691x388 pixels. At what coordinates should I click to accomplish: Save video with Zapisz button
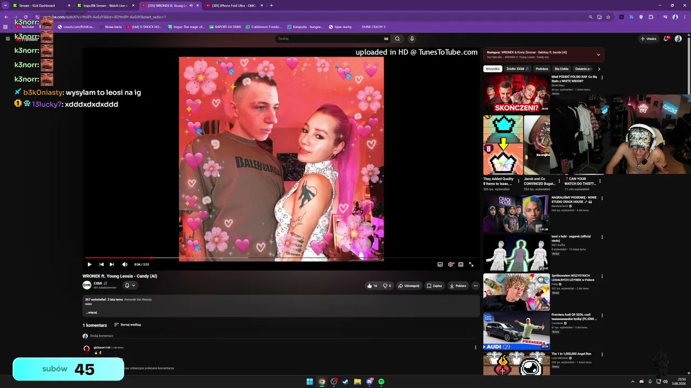[x=435, y=286]
